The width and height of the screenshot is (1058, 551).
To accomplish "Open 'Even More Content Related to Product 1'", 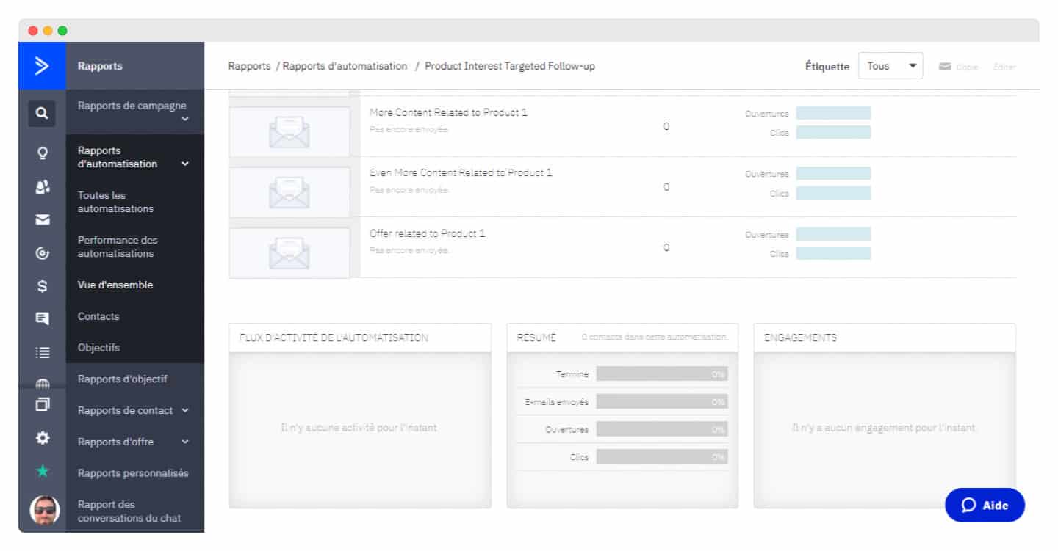I will (x=461, y=172).
